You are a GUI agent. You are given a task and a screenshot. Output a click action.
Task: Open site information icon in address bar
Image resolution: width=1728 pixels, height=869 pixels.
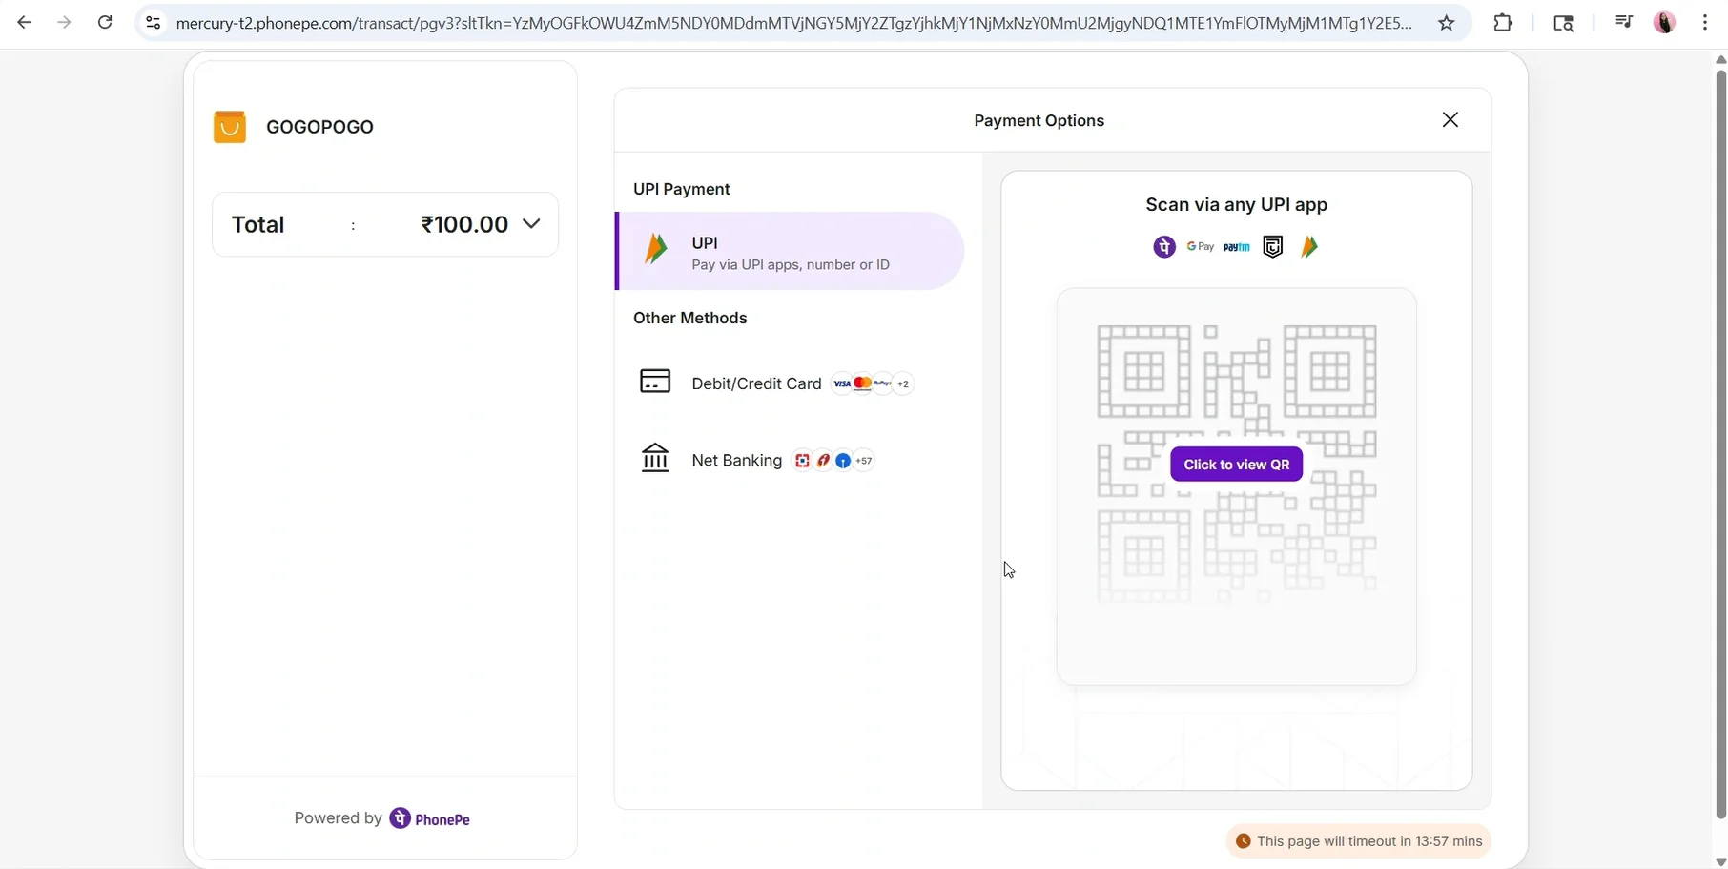[153, 23]
